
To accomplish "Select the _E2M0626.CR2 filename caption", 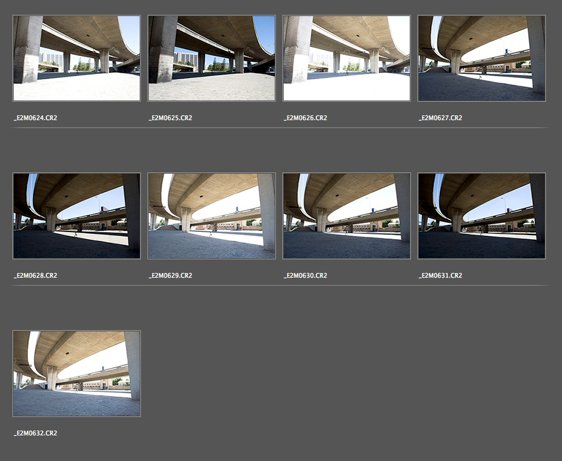I will pos(306,118).
